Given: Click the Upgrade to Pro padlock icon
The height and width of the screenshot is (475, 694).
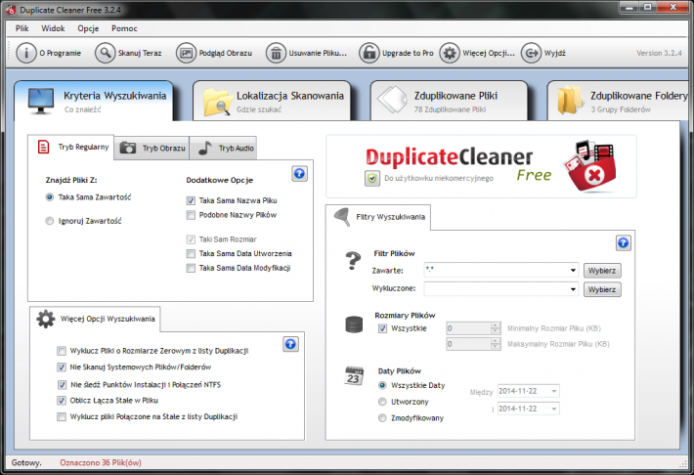Looking at the screenshot, I should 369,53.
